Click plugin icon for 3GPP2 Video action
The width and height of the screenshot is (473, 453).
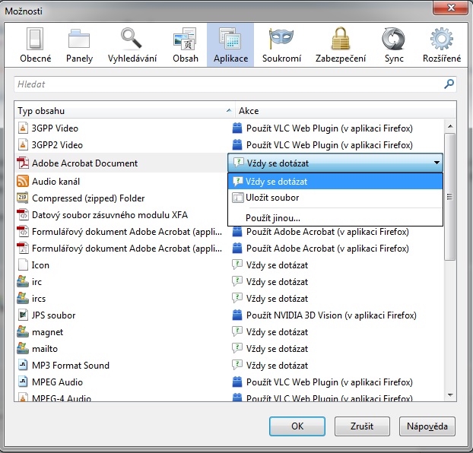click(x=237, y=144)
